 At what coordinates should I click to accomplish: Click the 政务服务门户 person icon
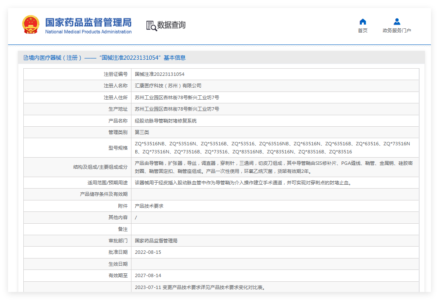(x=397, y=22)
